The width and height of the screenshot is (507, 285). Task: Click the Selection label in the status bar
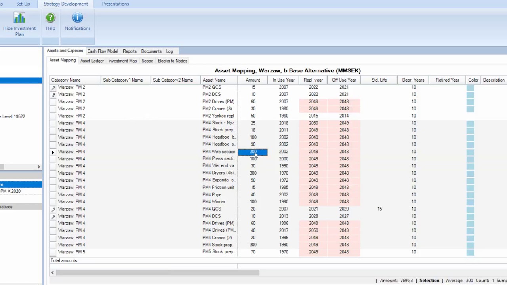point(429,281)
